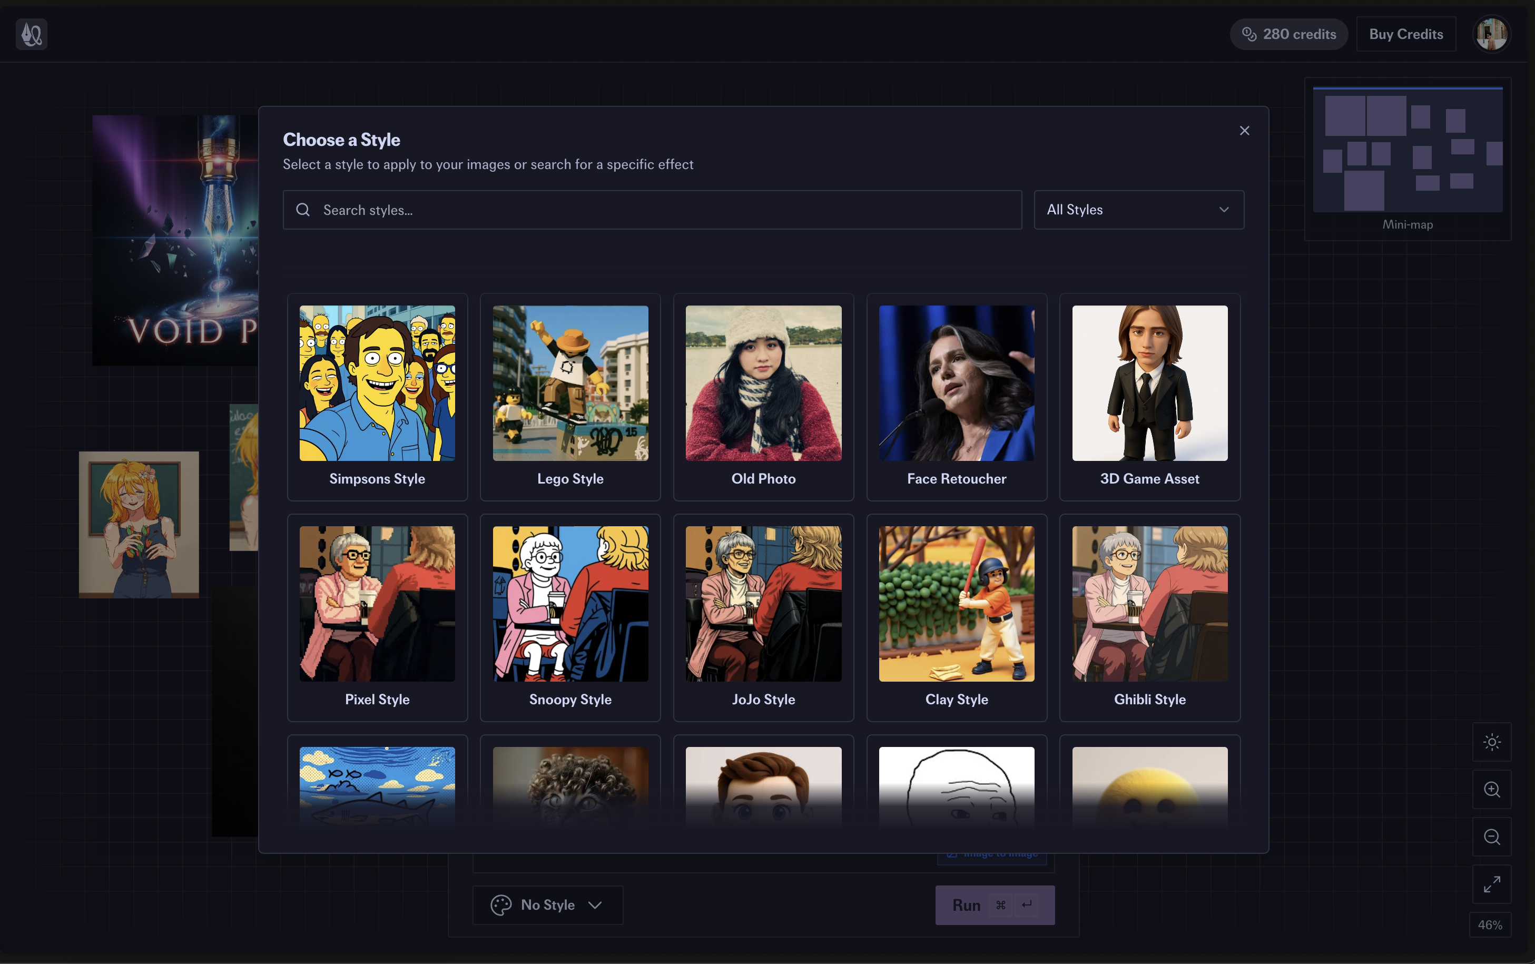
Task: Click the Choose a Style heading
Action: pos(341,140)
